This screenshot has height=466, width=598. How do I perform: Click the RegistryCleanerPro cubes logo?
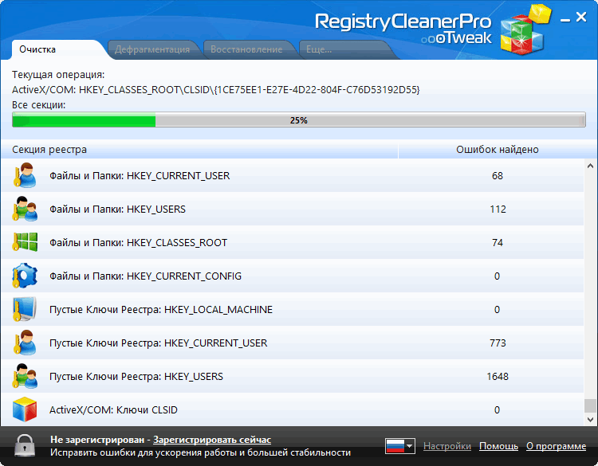[x=525, y=29]
